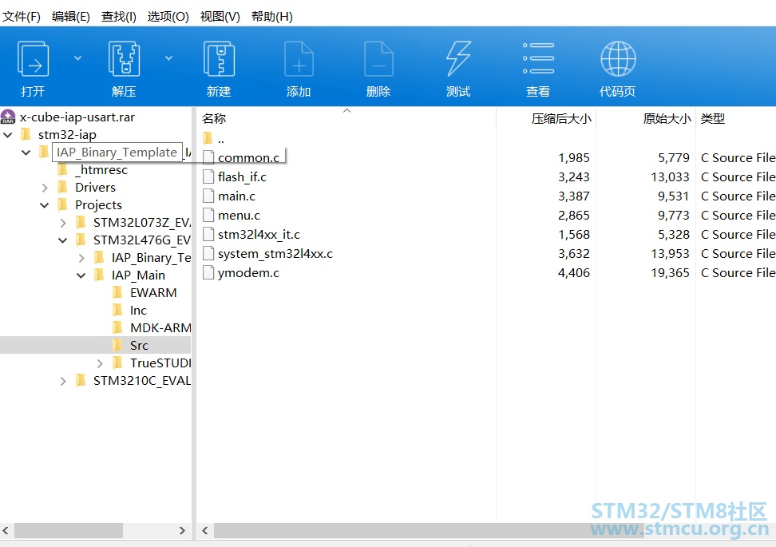Select file common.c in list
776x547 pixels.
tap(248, 158)
